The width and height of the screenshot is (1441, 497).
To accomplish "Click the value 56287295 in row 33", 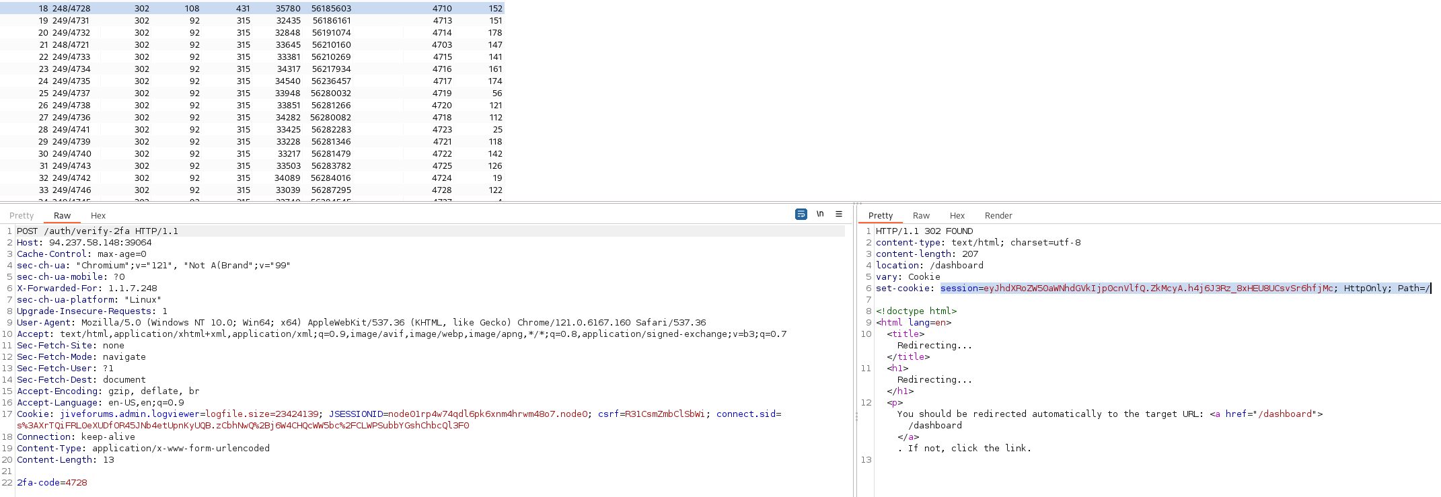I will (331, 190).
